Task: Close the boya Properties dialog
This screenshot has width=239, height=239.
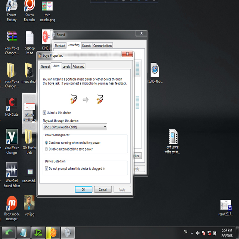Action: pyautogui.click(x=127, y=54)
